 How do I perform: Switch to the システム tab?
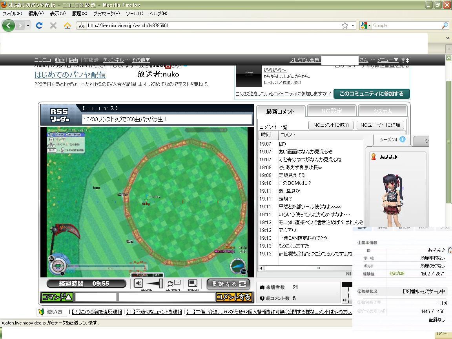point(382,111)
